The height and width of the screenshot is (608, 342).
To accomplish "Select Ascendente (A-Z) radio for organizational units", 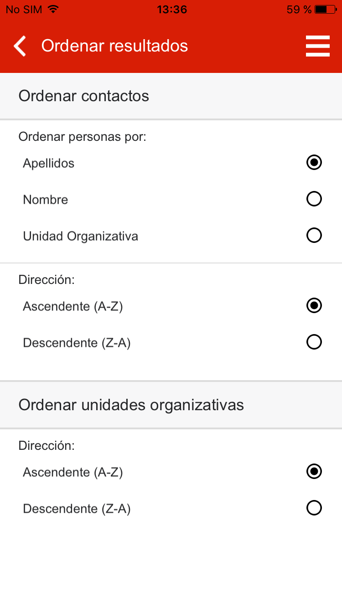I will pyautogui.click(x=314, y=471).
